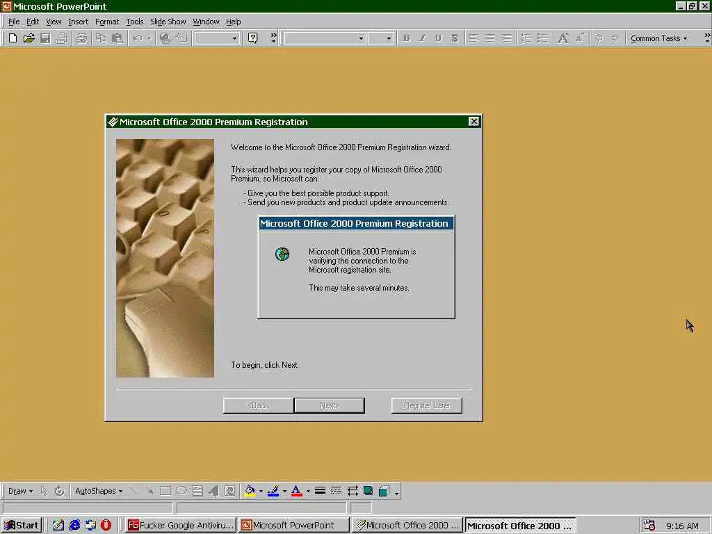Image resolution: width=712 pixels, height=534 pixels.
Task: Click the Back button in registration wizard
Action: 258,405
